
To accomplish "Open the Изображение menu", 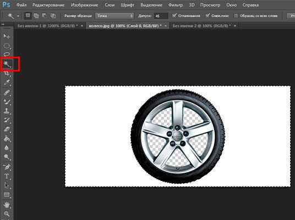I will (x=84, y=5).
